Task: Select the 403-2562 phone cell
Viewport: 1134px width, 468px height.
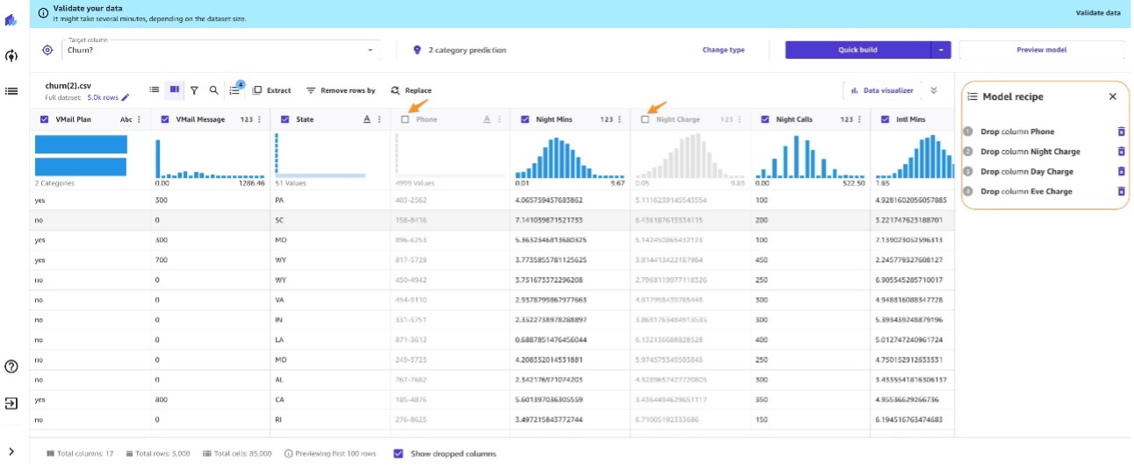Action: point(450,200)
